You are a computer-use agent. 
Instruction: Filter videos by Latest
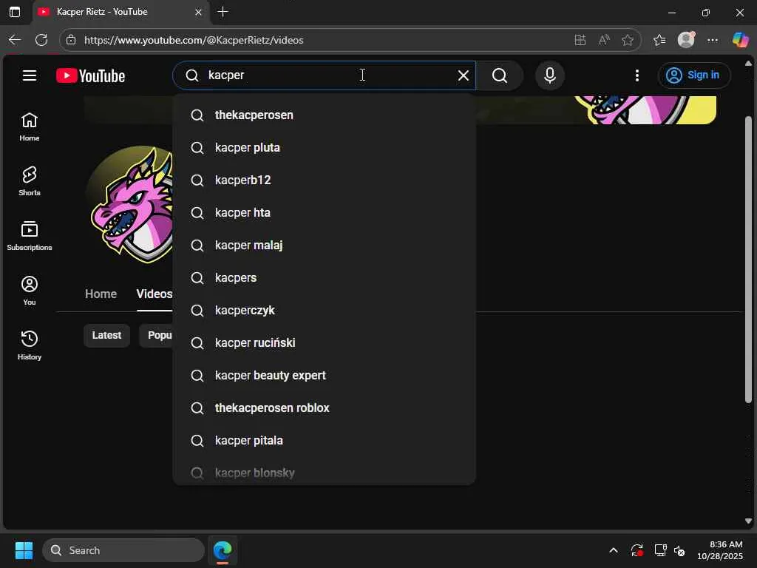(x=106, y=335)
